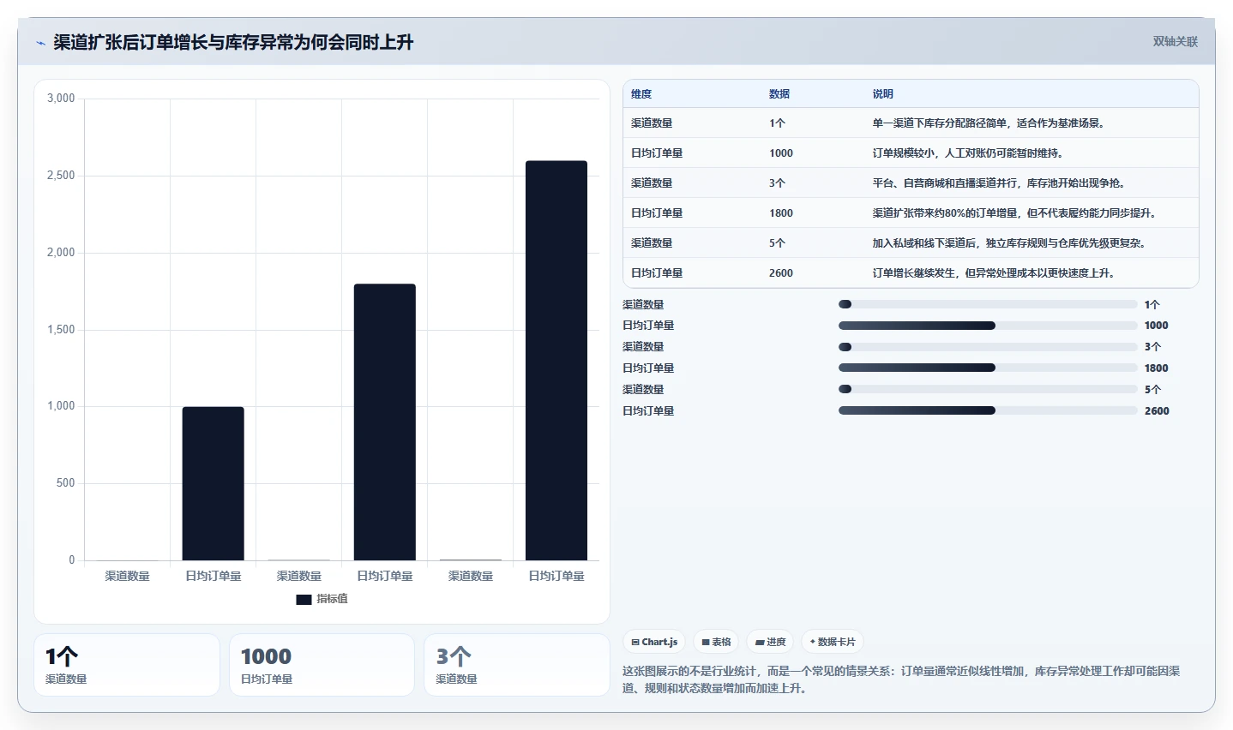This screenshot has width=1233, height=730.
Task: Click table cell 3个 in 数据 column
Action: (x=777, y=183)
